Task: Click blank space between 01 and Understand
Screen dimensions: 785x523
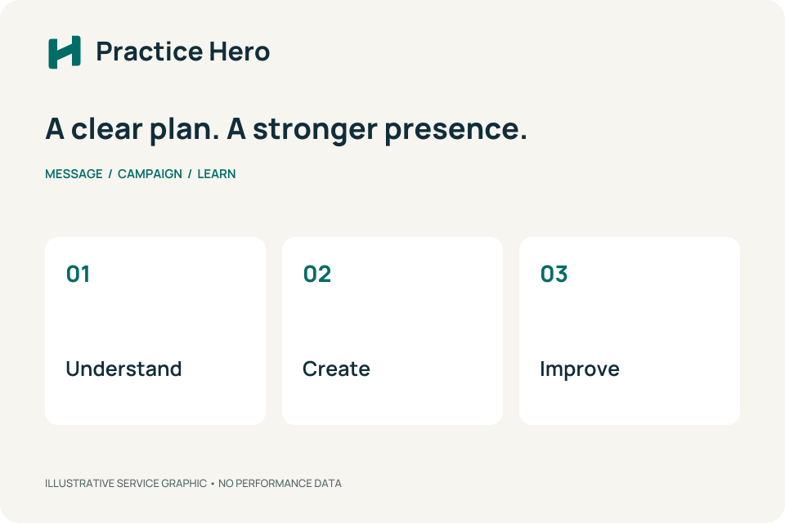Action: [155, 321]
